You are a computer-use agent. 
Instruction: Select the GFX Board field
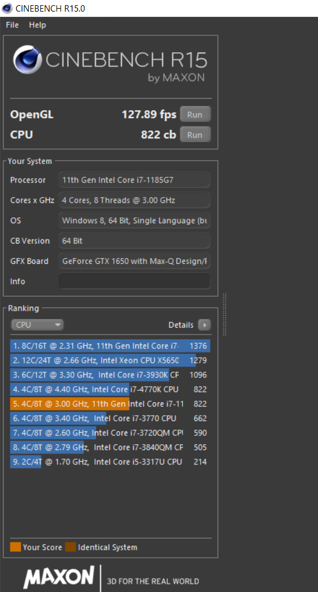(x=134, y=261)
